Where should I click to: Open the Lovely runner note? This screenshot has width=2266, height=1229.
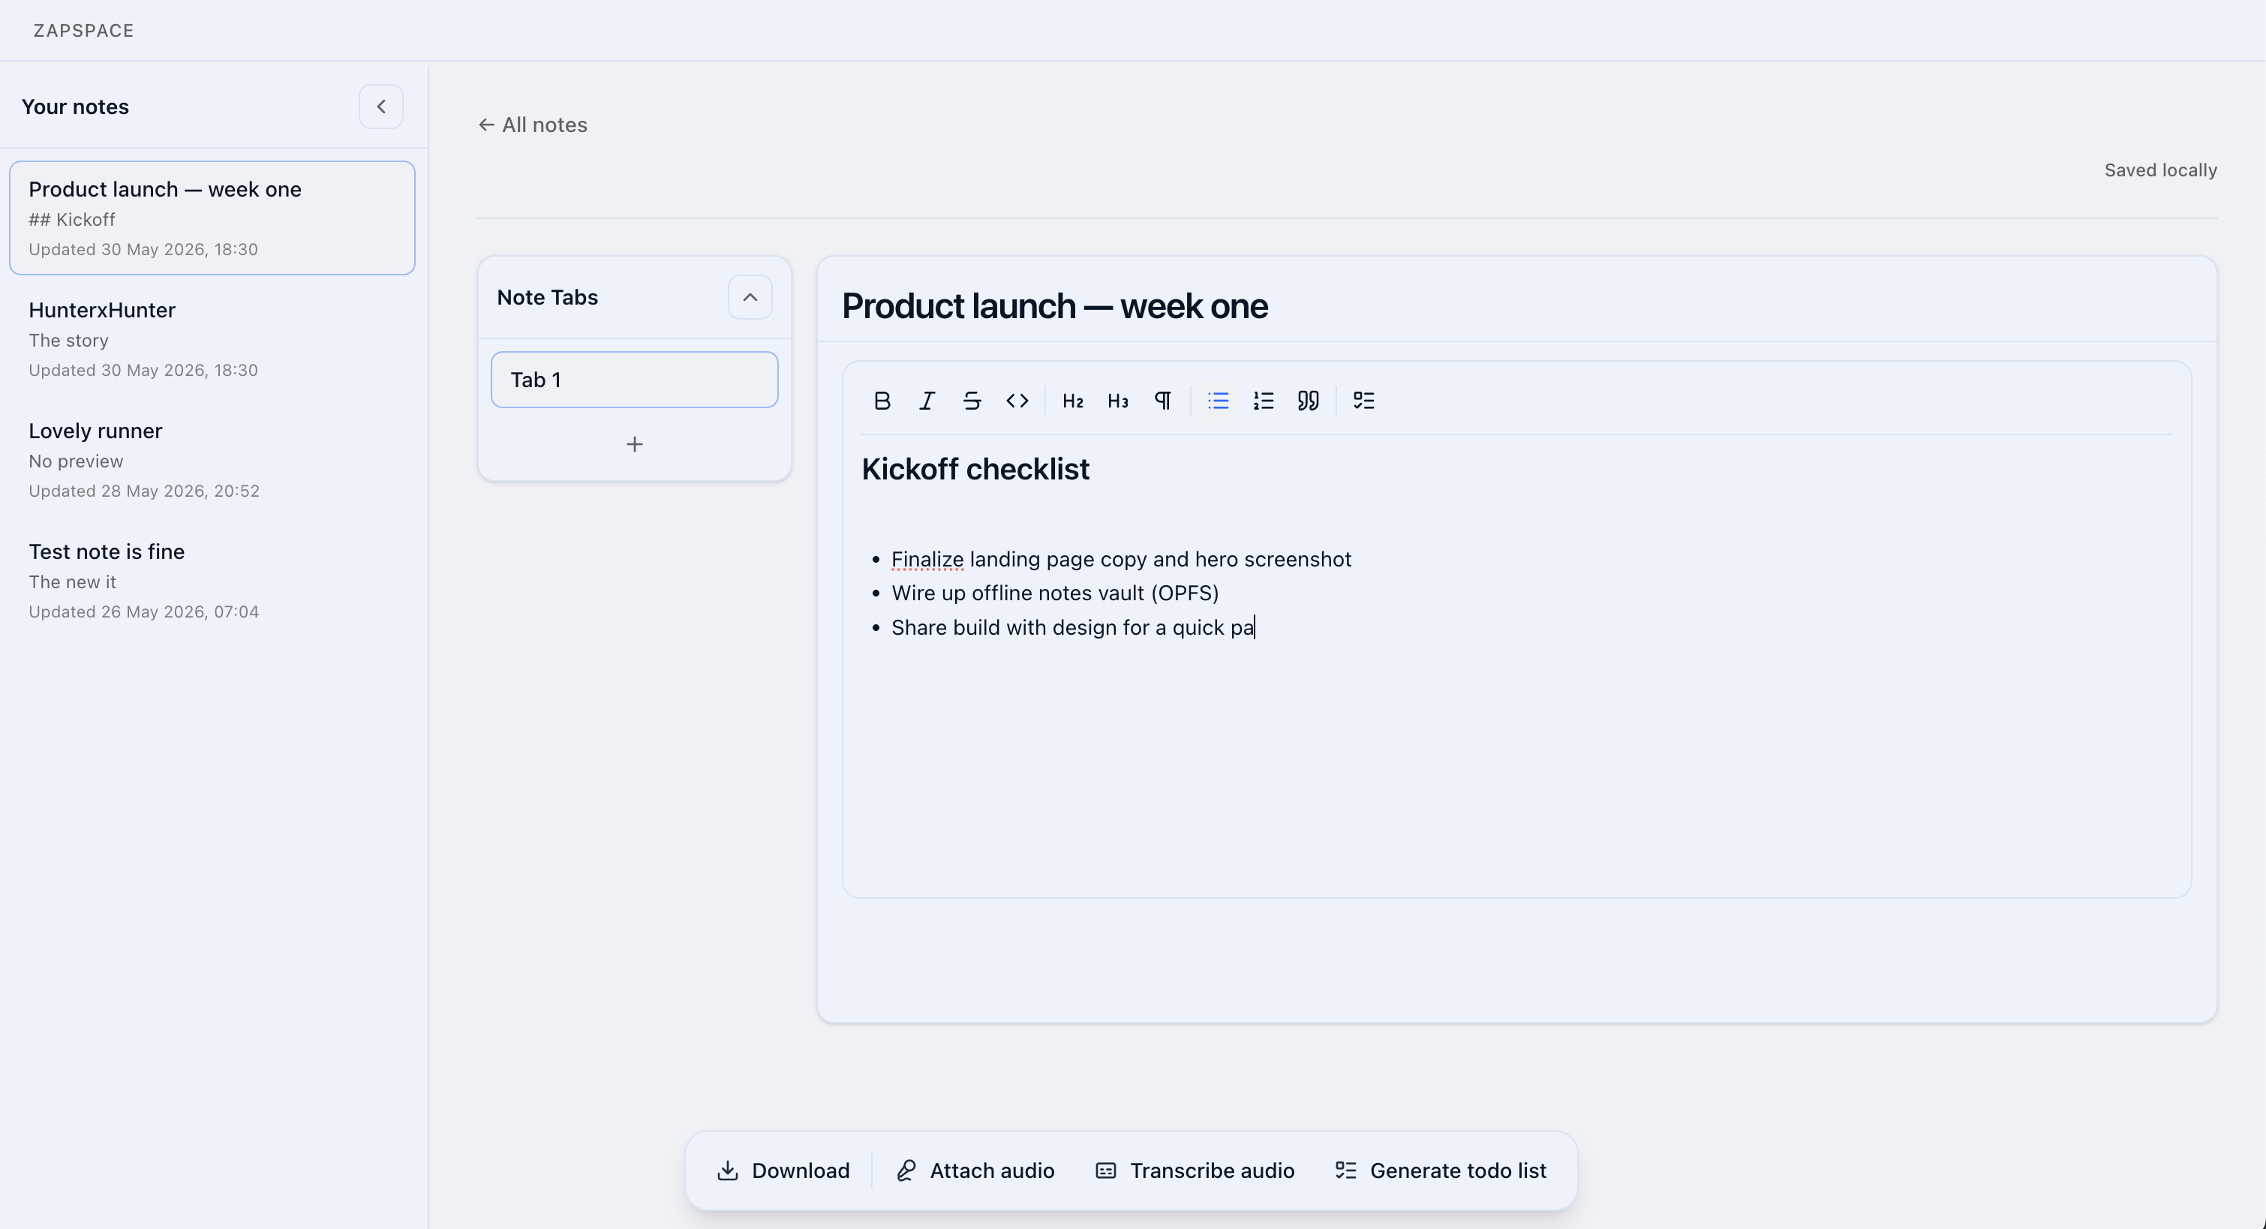[x=212, y=459]
